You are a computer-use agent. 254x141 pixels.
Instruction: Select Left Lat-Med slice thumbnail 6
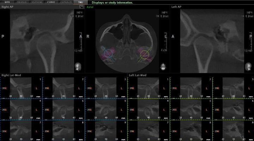[x=233, y=109]
